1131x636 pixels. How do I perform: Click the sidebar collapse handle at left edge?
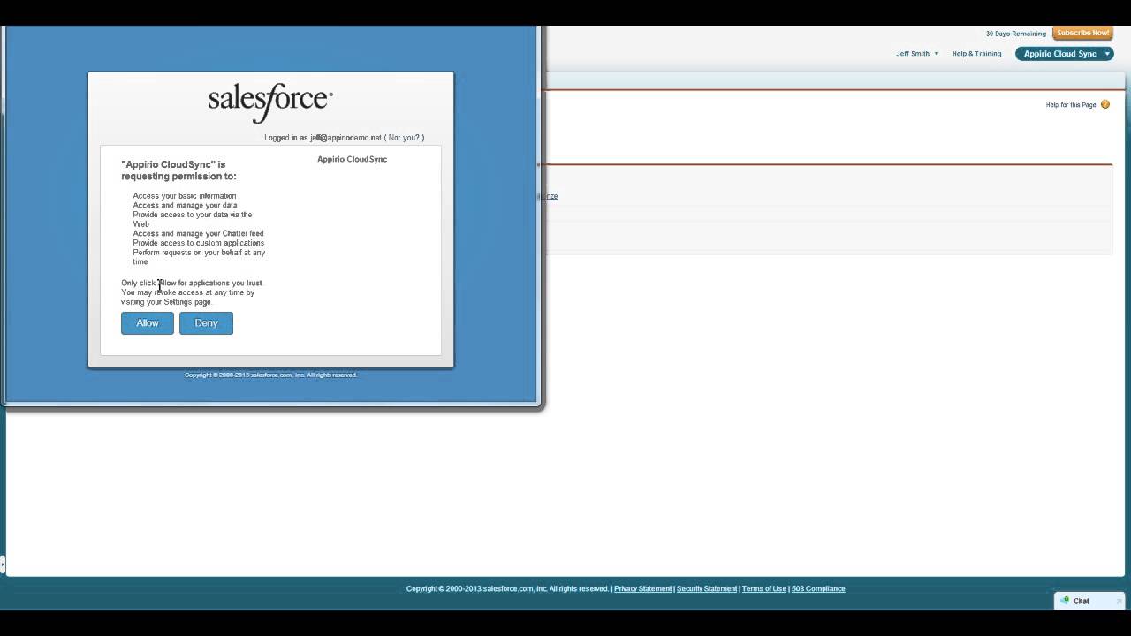coord(3,564)
